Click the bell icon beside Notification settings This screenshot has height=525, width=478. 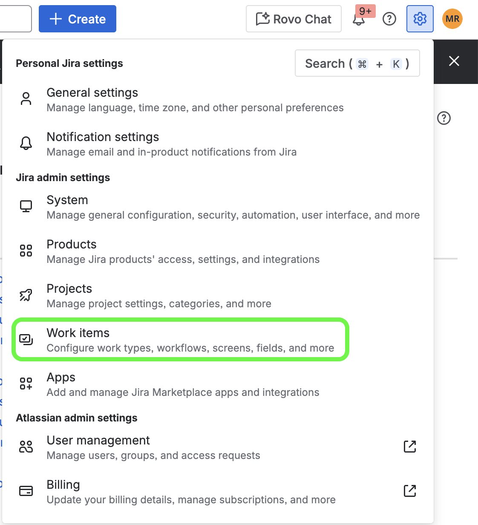26,143
